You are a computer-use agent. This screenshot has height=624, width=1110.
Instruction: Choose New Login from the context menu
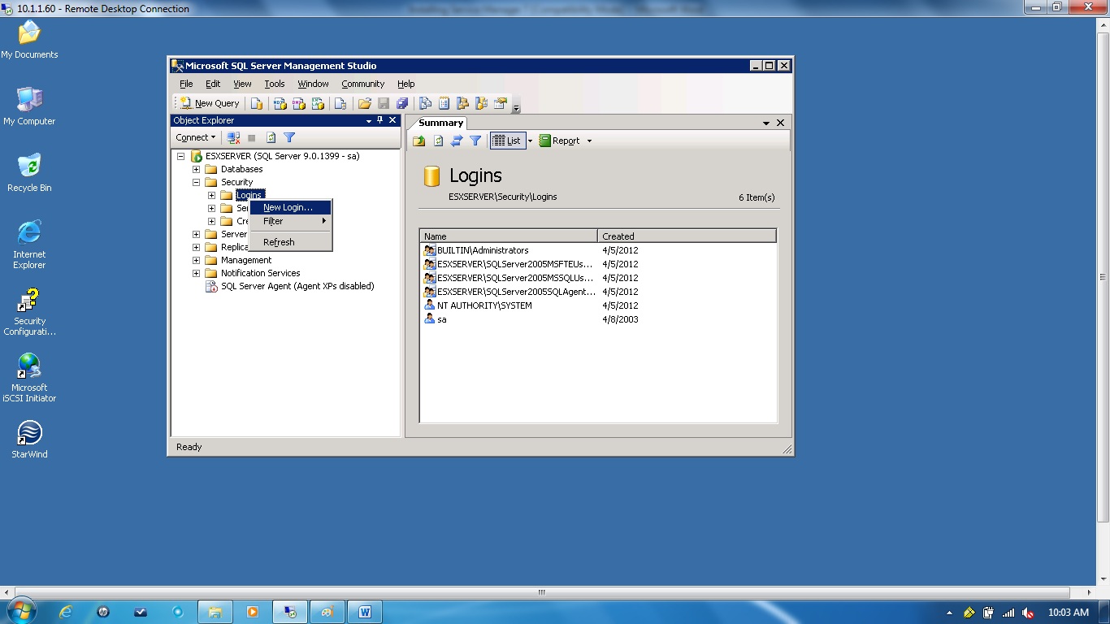pyautogui.click(x=288, y=207)
